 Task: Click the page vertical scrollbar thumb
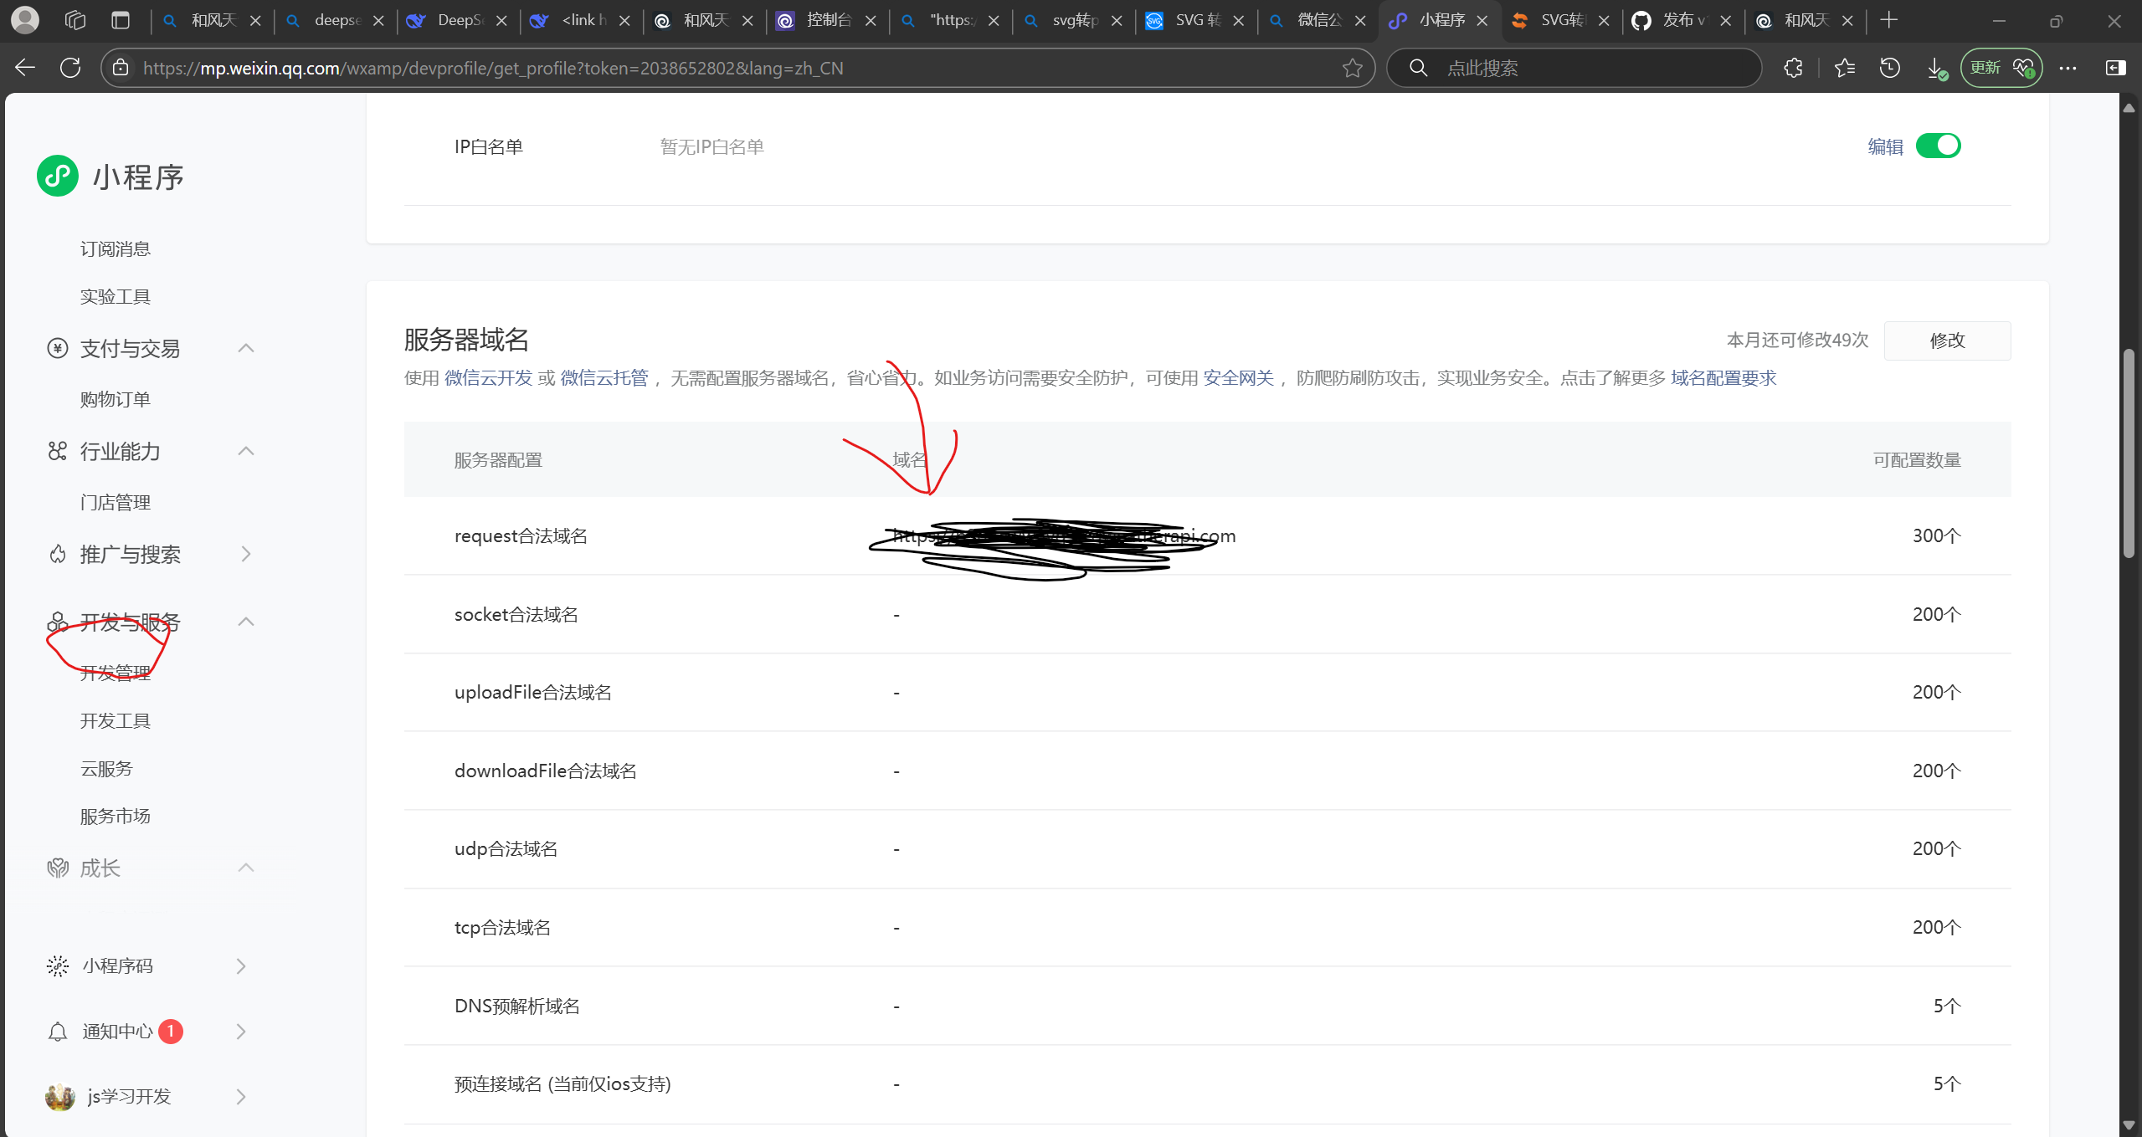tap(2129, 452)
